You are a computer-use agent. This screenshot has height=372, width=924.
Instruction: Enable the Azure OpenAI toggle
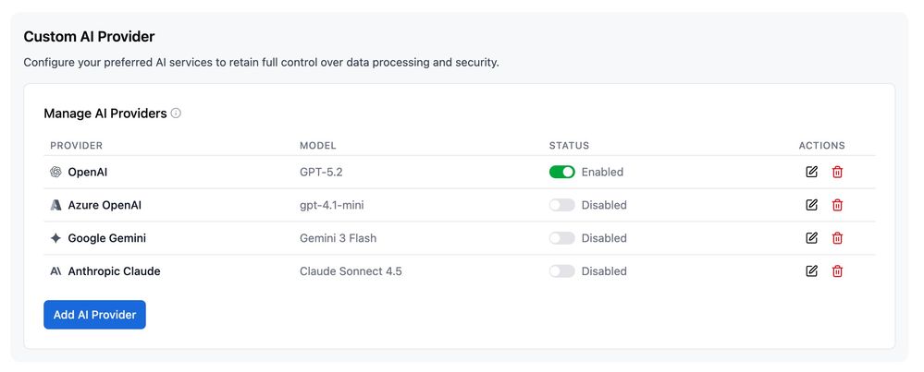pos(561,205)
